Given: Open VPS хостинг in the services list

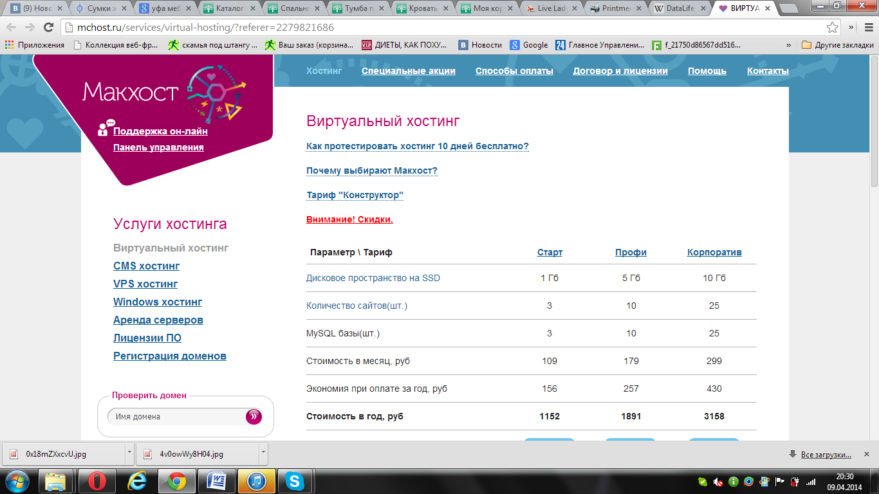Looking at the screenshot, I should 145,284.
